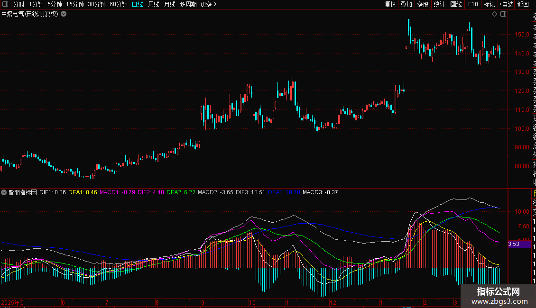Toggle the side panel icon above price axis

click(503, 14)
